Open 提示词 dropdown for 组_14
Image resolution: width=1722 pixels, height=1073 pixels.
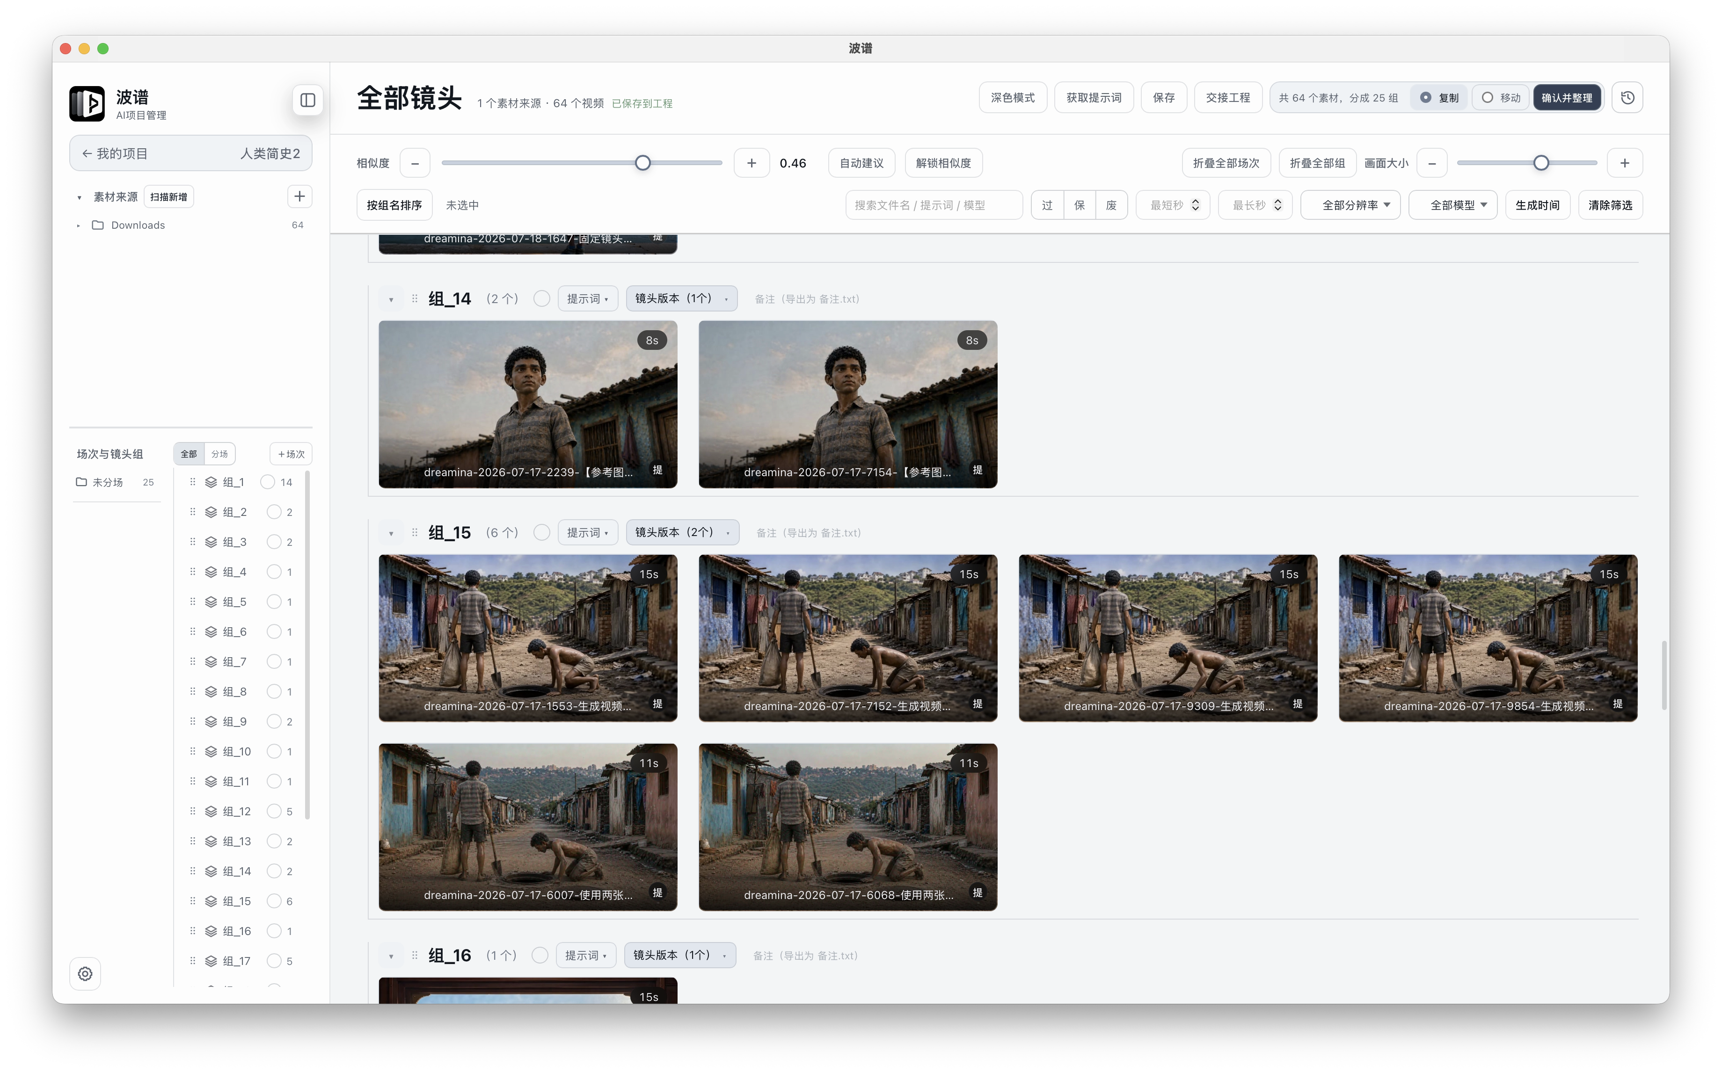[588, 299]
